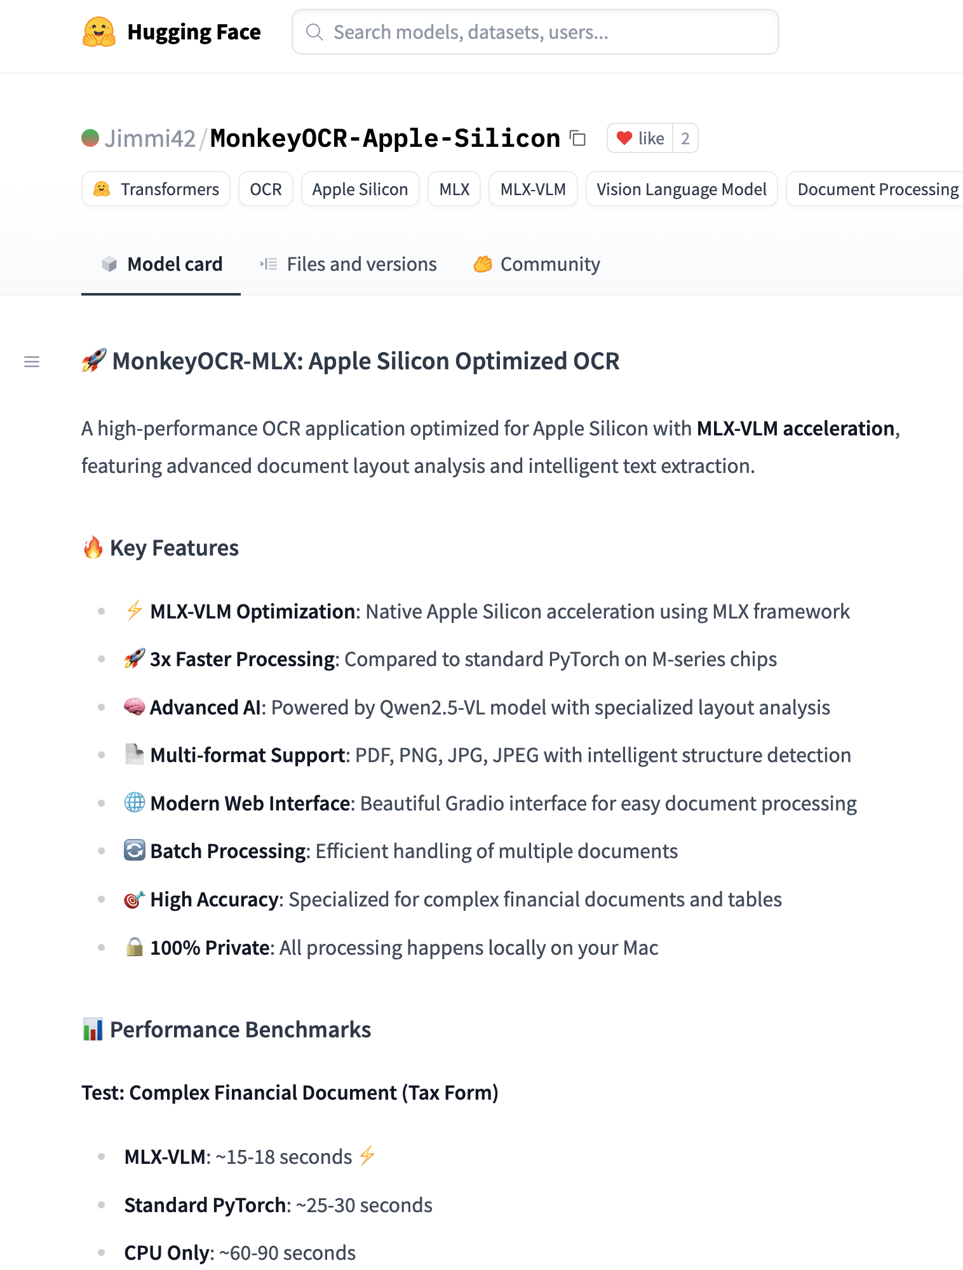Open the table of contents hamburger icon
Viewport: 963px width, 1270px height.
click(32, 362)
